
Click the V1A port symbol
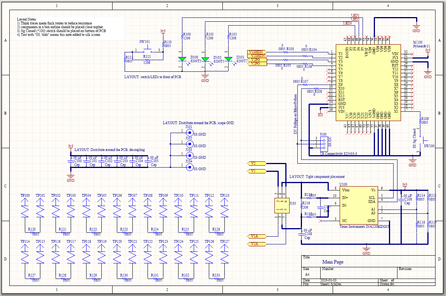click(x=257, y=236)
